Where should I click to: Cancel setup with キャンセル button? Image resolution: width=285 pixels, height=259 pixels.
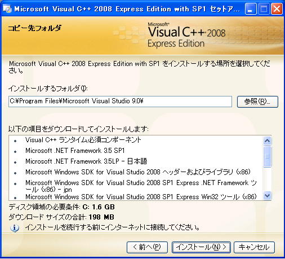(254, 247)
